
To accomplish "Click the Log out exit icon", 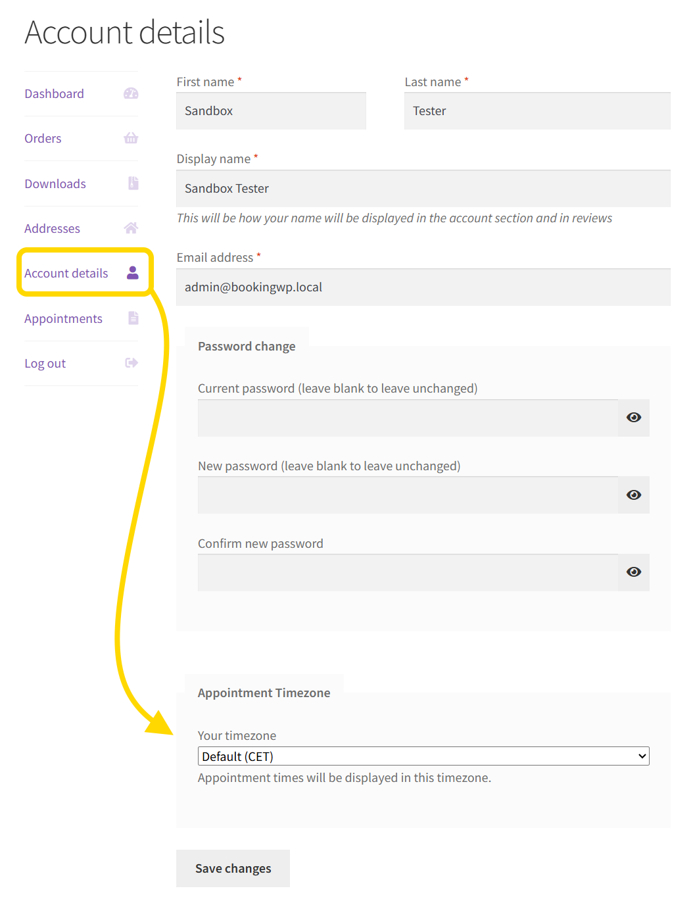I will pyautogui.click(x=131, y=362).
